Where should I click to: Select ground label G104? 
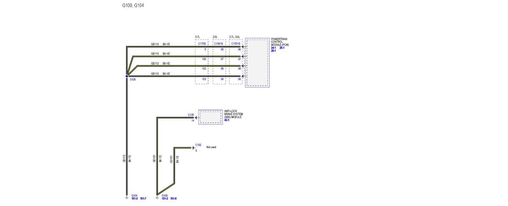tap(134, 195)
